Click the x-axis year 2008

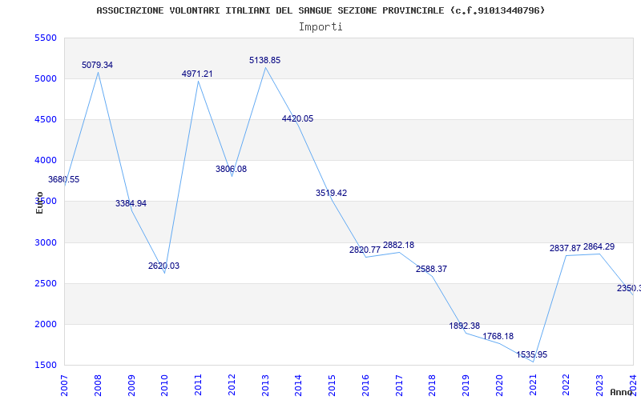click(98, 386)
